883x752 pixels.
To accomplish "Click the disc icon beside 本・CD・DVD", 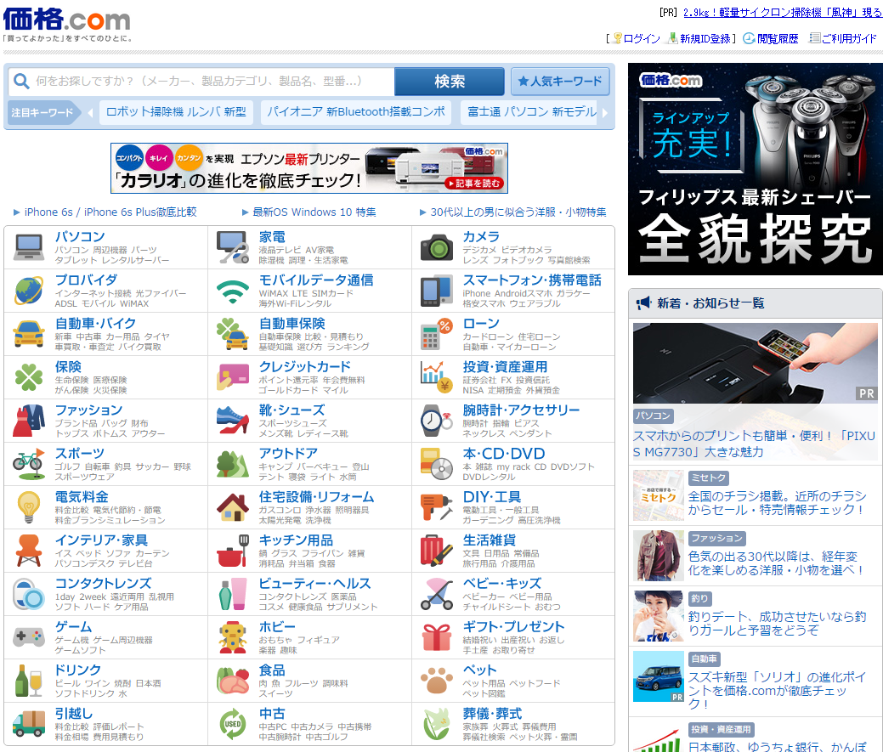I will 437,465.
